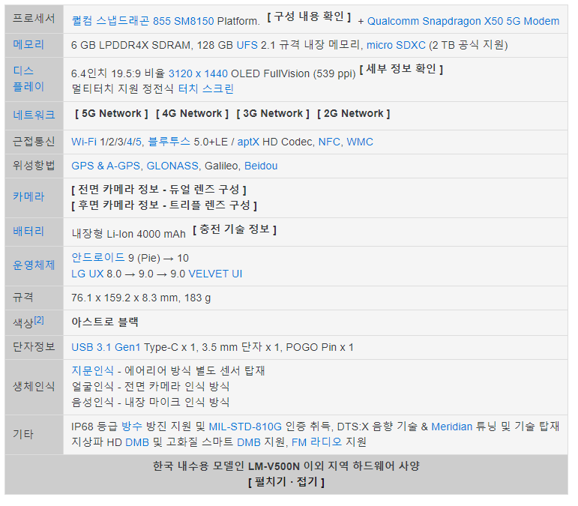Open the Beidou link

click(261, 166)
